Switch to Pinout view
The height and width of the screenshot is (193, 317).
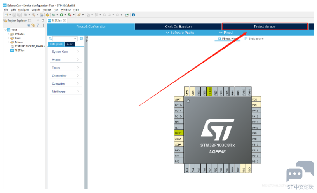(x=227, y=38)
